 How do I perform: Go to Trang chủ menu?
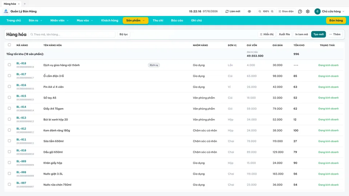13,20
